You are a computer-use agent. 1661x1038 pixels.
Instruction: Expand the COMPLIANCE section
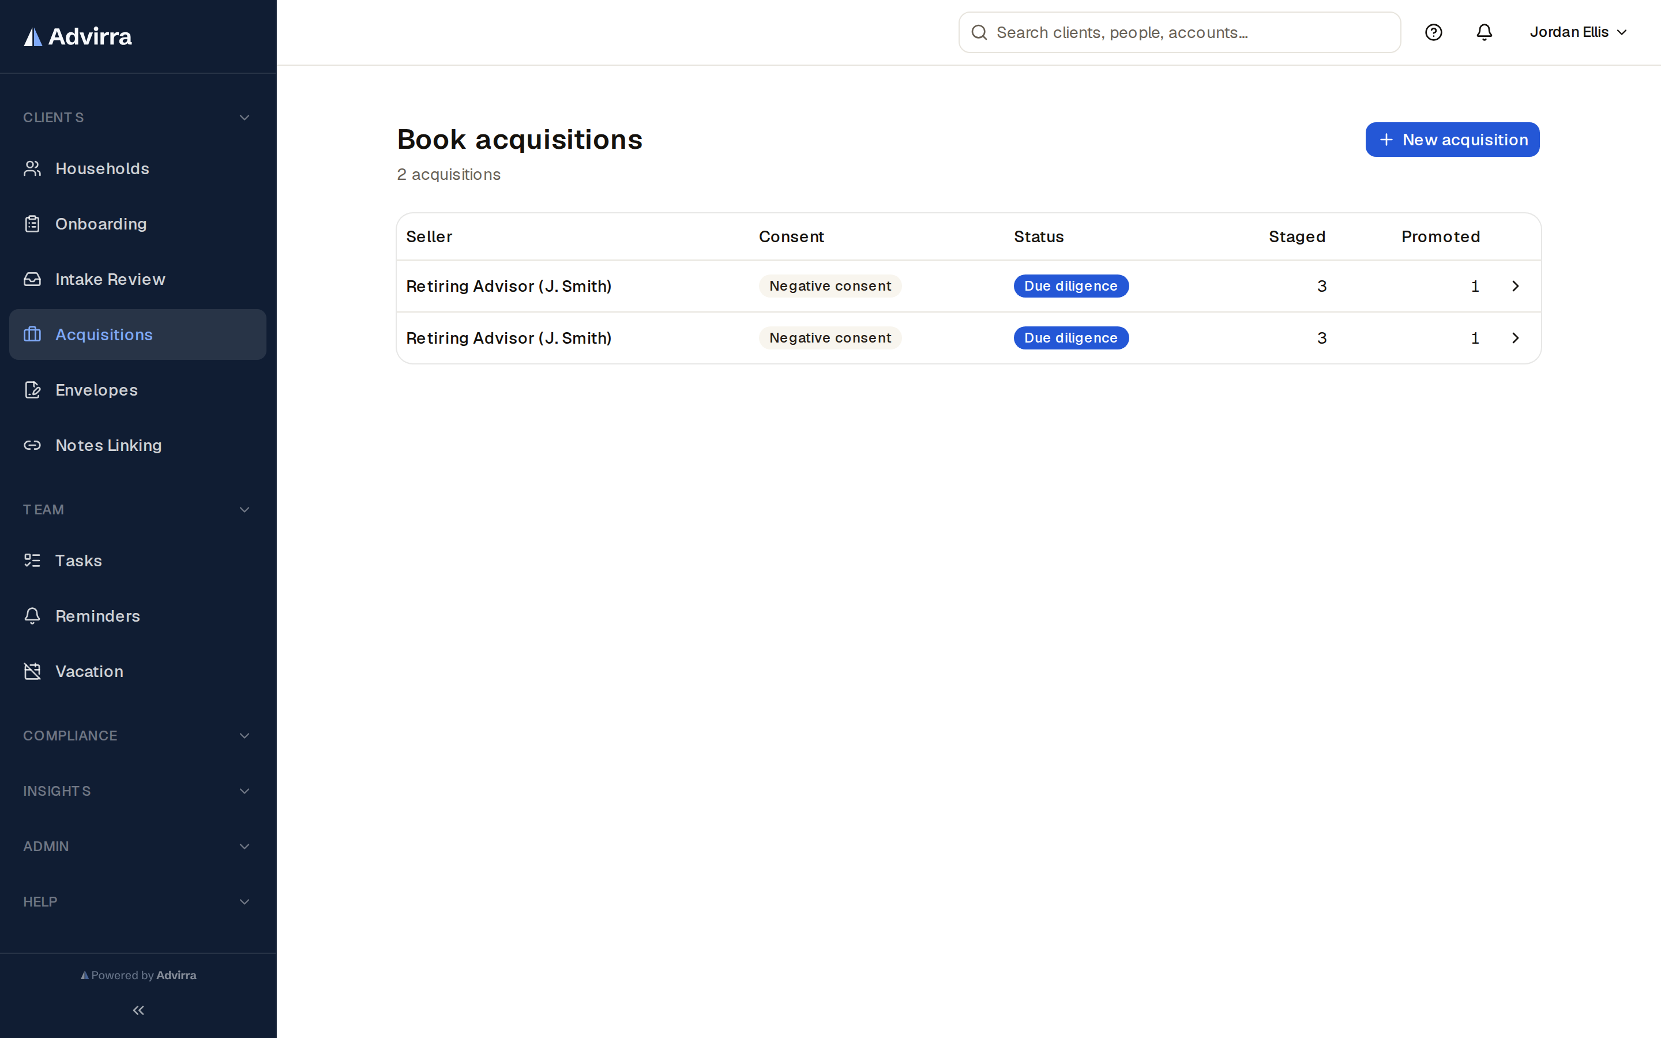pos(138,735)
